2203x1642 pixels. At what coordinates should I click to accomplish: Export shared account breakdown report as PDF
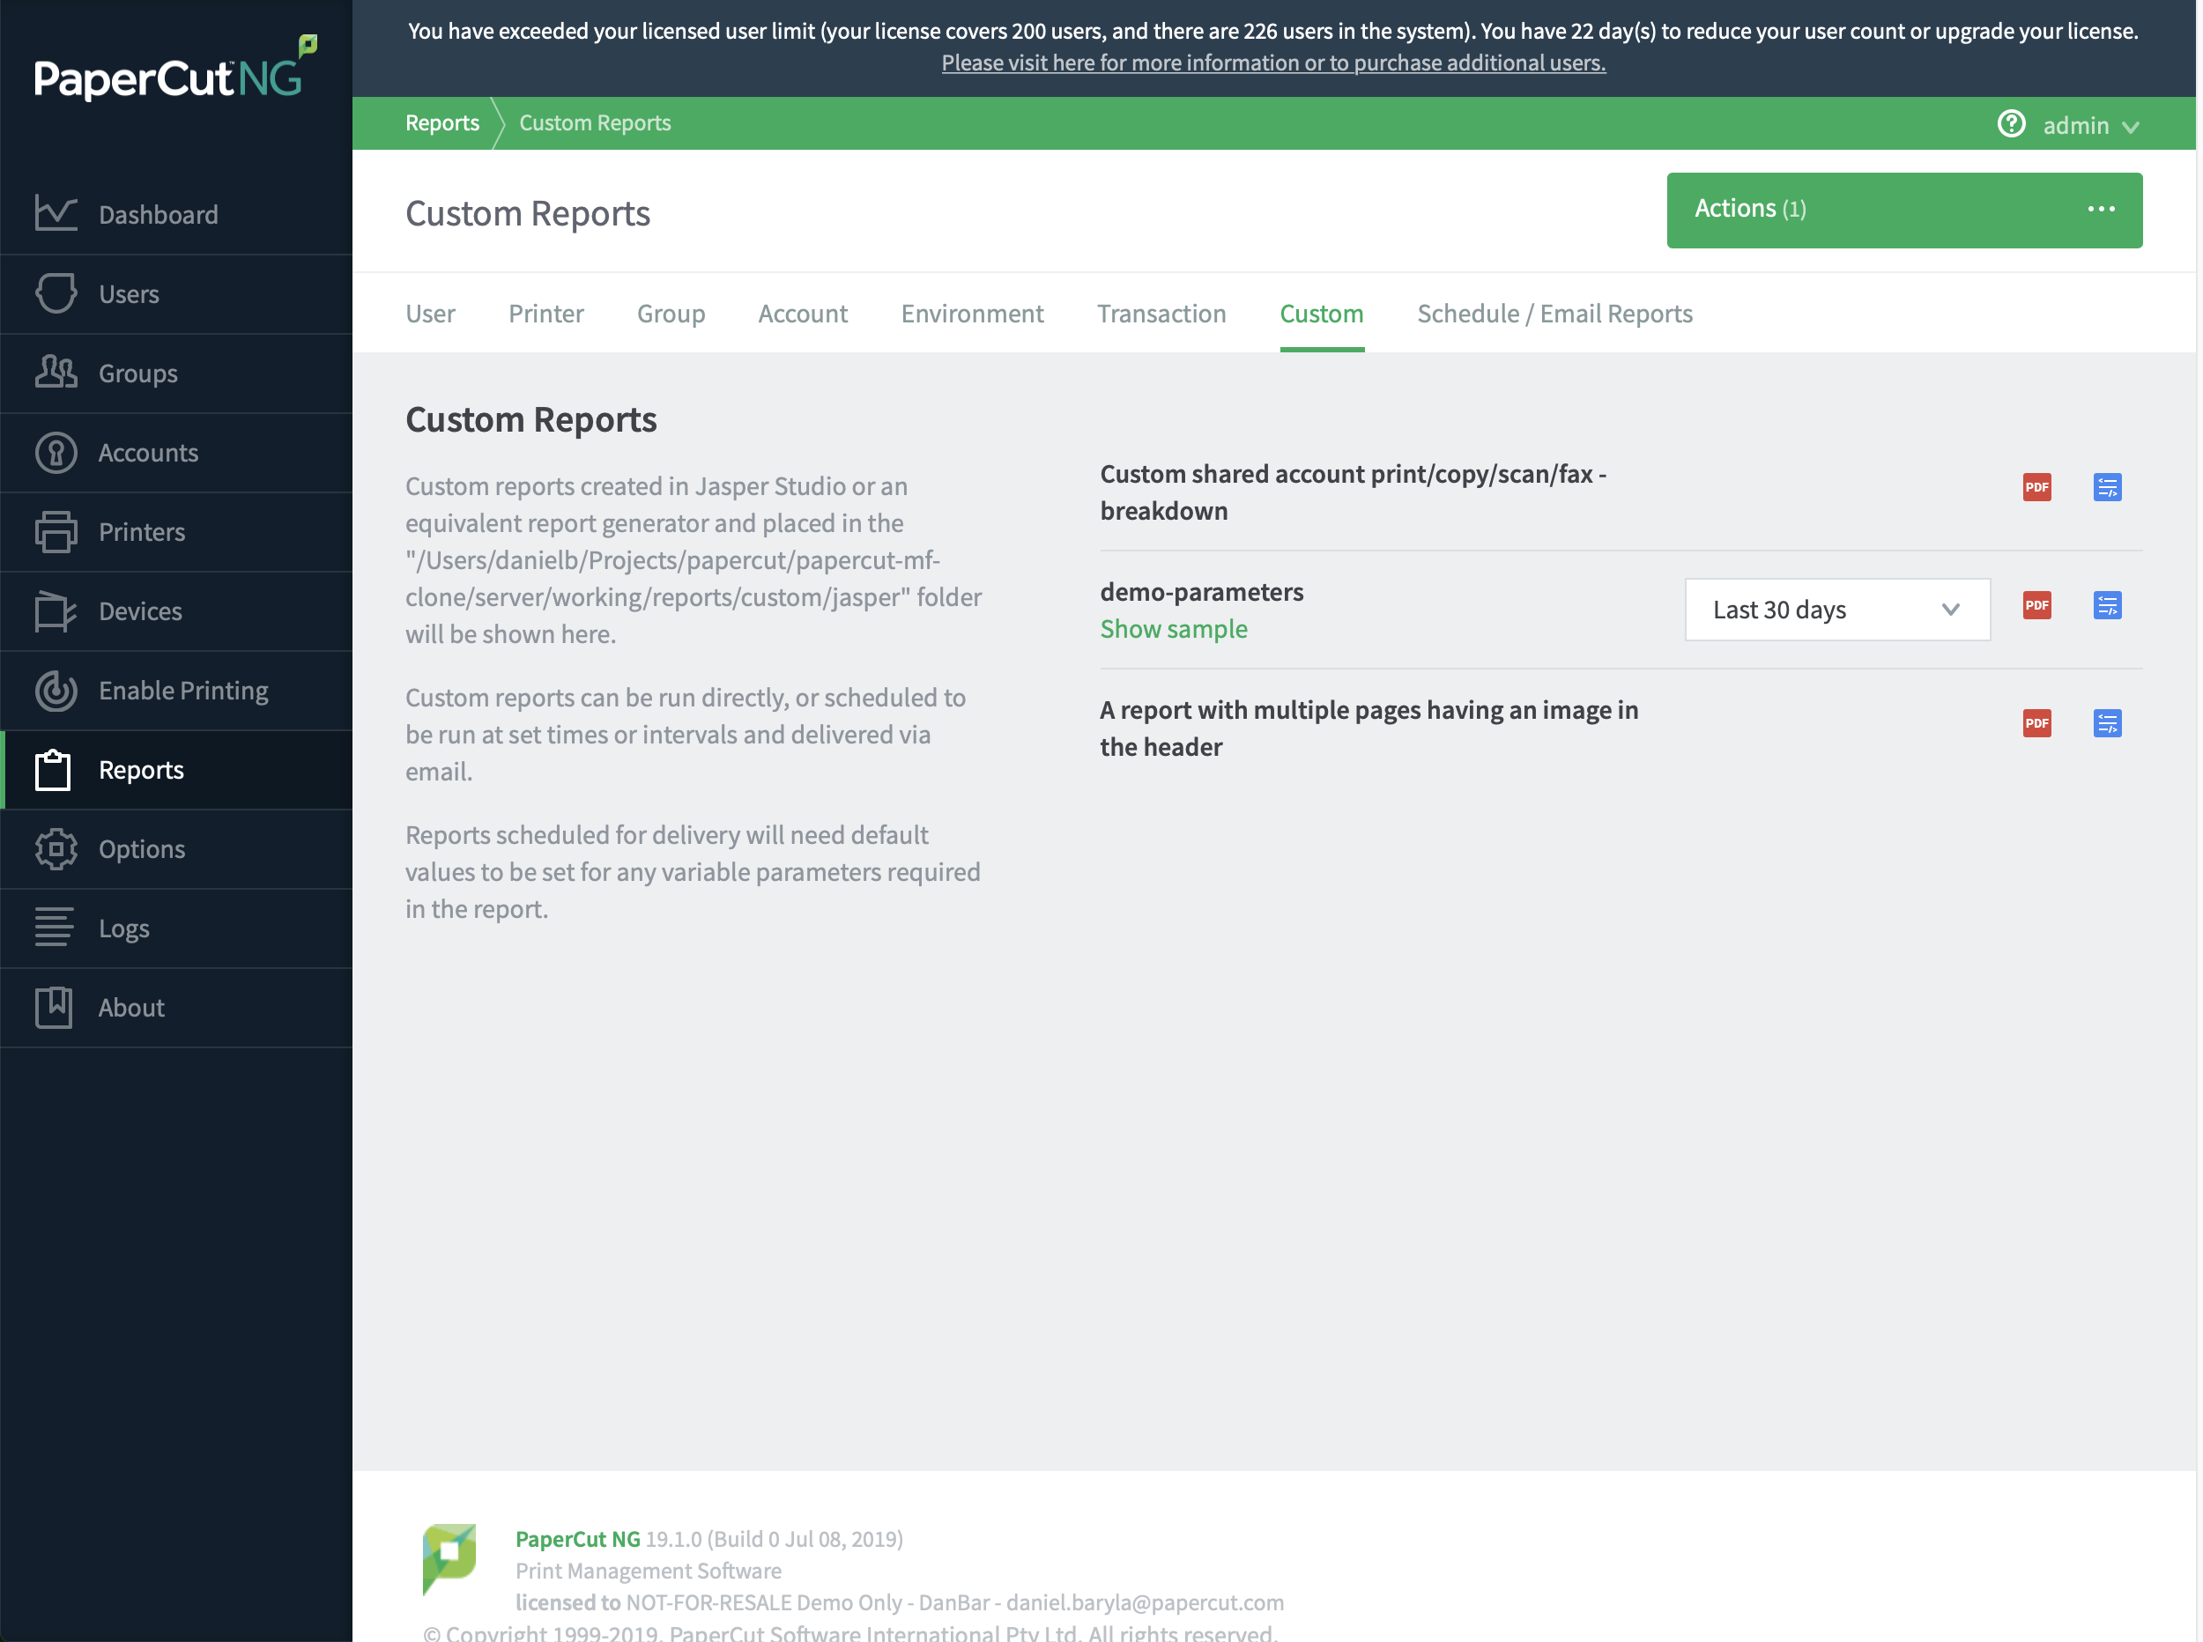click(2037, 487)
